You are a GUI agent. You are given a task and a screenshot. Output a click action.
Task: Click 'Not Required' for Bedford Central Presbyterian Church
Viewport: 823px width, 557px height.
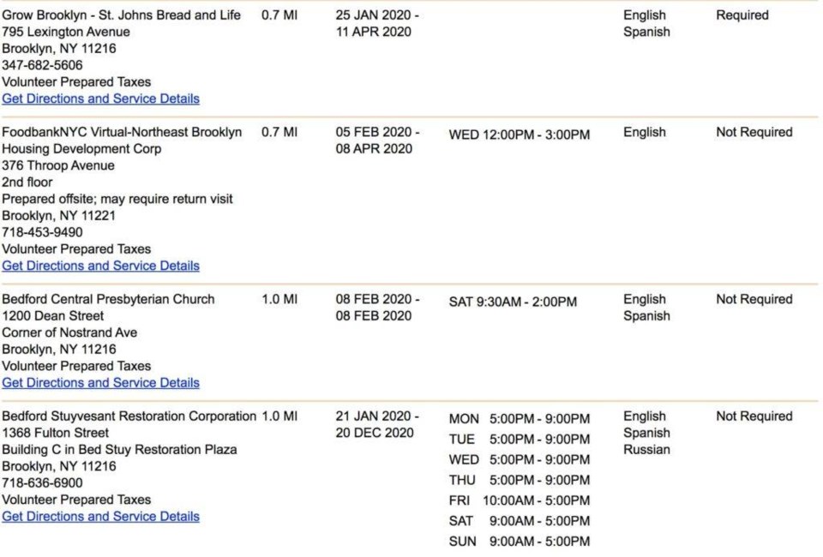tap(754, 299)
